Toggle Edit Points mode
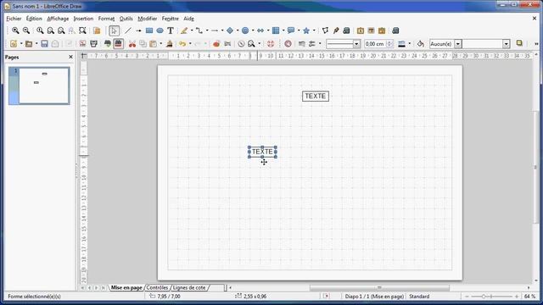This screenshot has height=305, width=543. 325,30
